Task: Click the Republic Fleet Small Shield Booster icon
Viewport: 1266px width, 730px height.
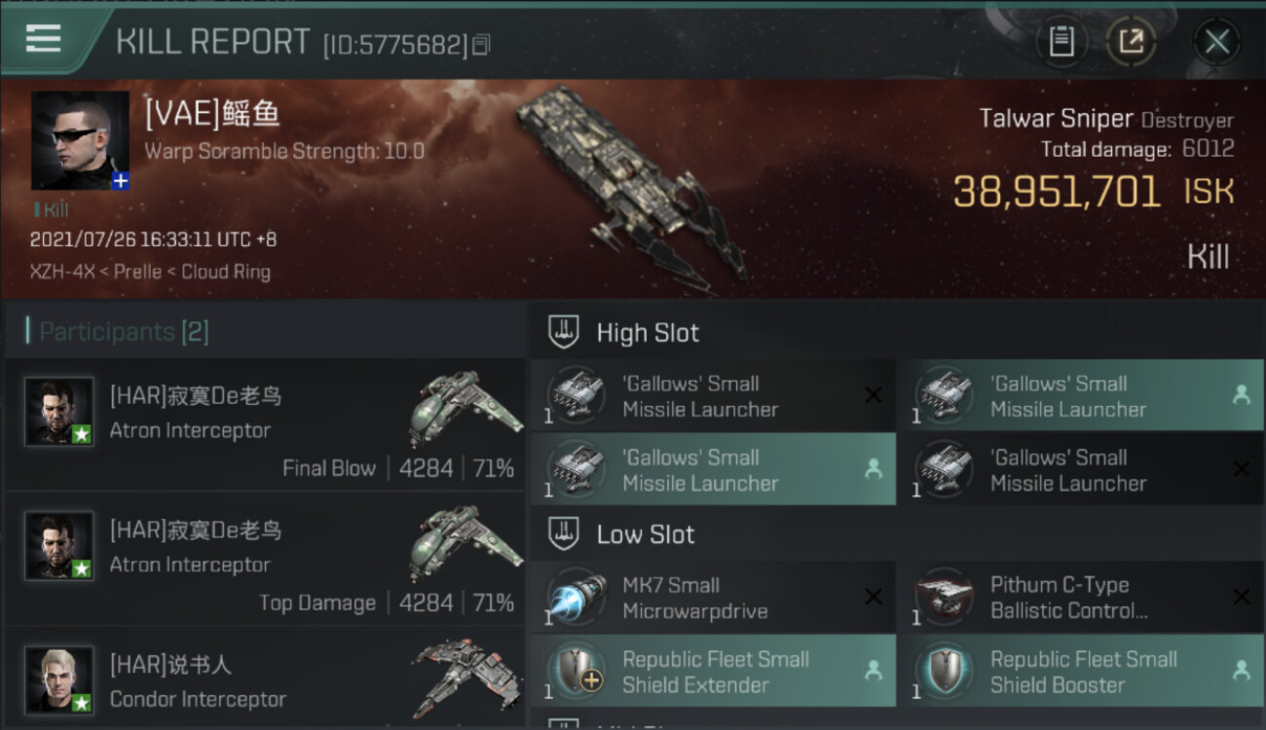Action: 944,672
